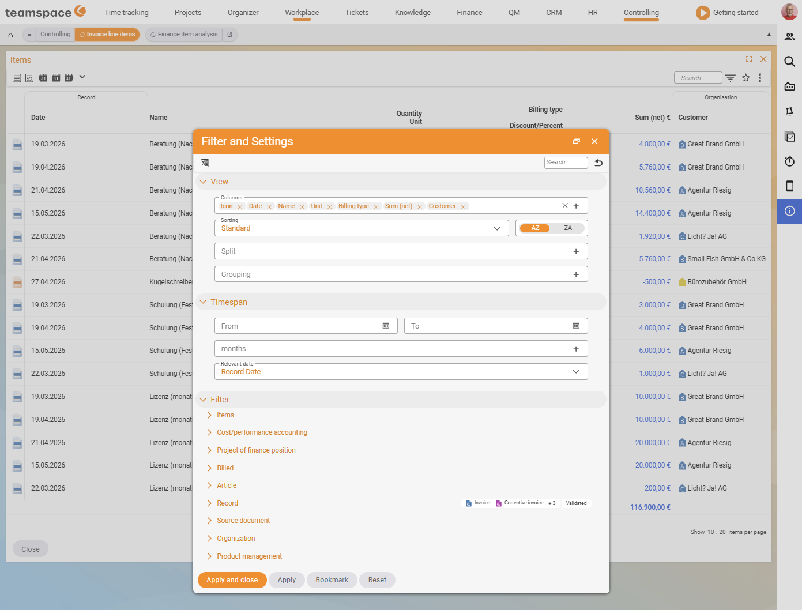The height and width of the screenshot is (610, 802).
Task: Remove the Sum (net) column chip
Action: tap(420, 206)
